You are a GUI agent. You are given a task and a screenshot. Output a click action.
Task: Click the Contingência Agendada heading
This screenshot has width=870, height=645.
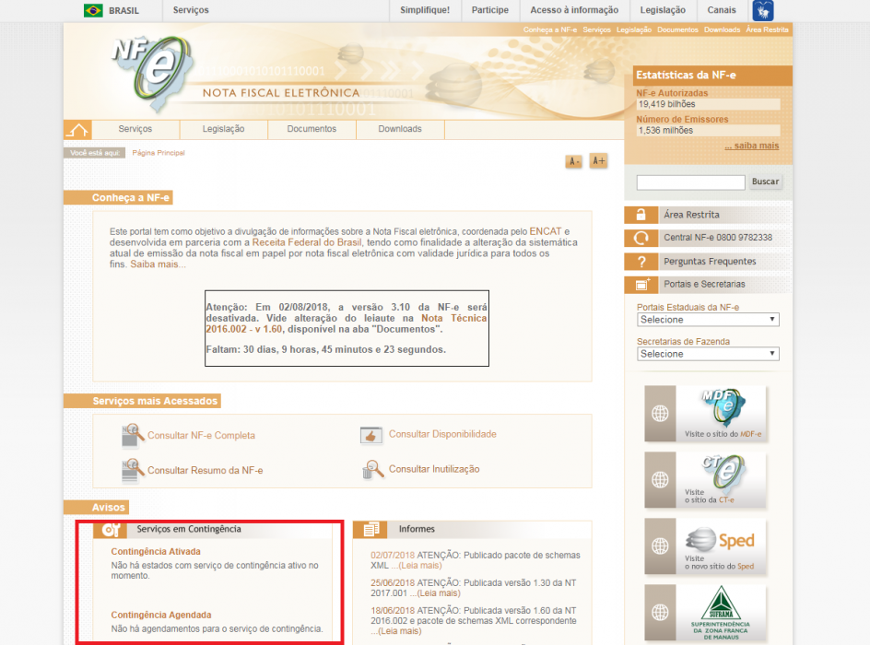click(x=161, y=615)
